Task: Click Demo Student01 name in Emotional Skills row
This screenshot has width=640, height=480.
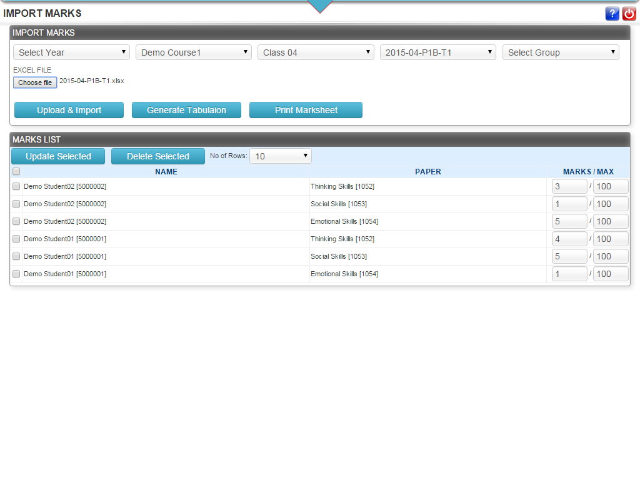Action: coord(65,274)
